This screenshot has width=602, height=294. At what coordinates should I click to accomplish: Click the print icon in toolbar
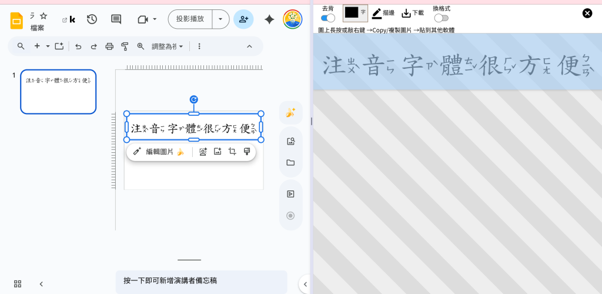pyautogui.click(x=109, y=46)
